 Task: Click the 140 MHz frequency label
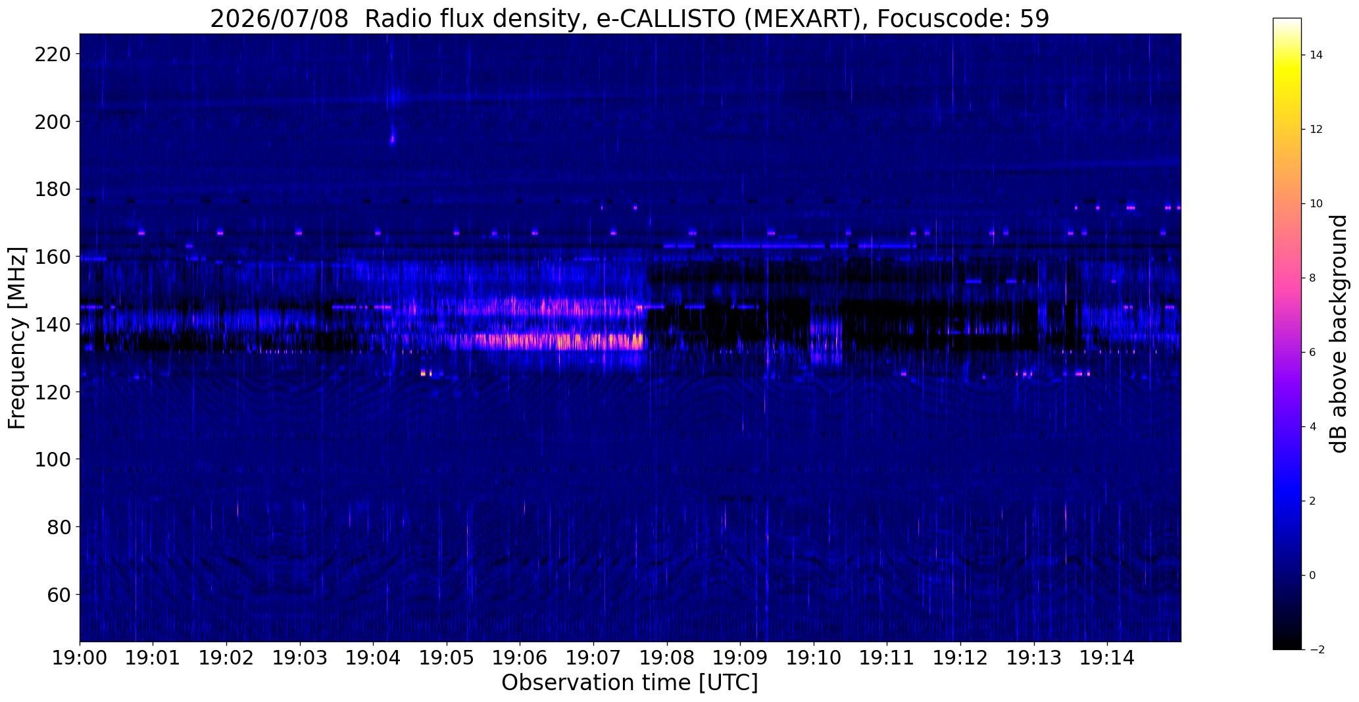[x=53, y=324]
